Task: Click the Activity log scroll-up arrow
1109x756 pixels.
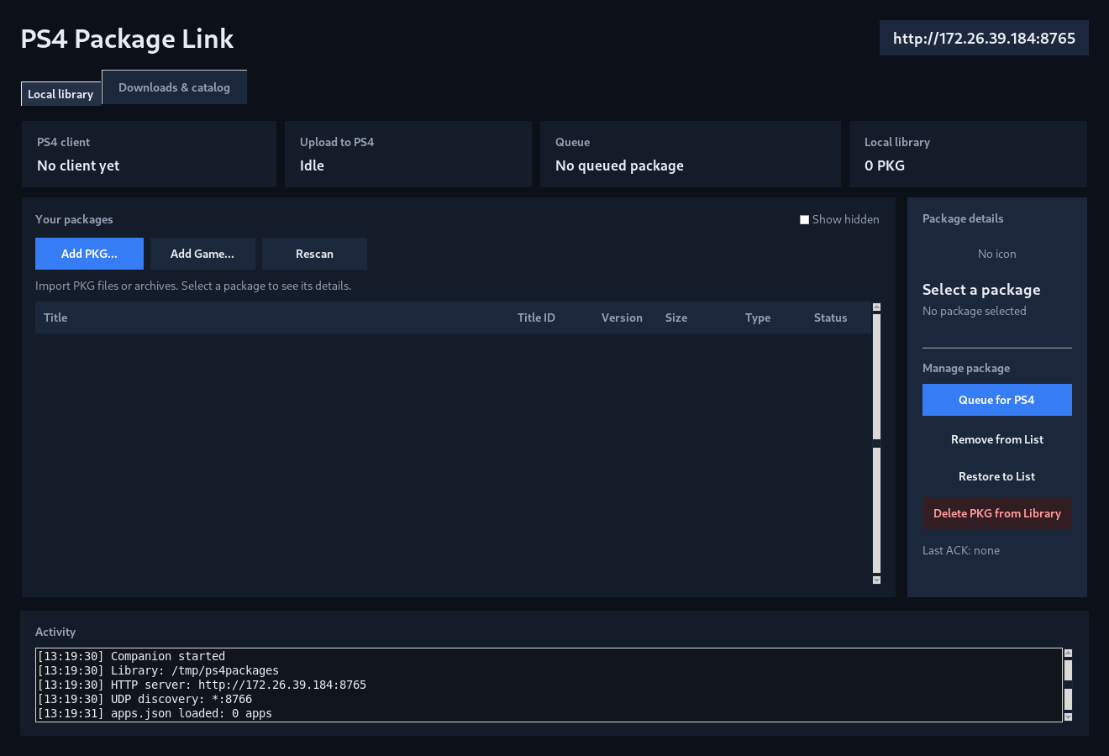Action: pos(1068,653)
